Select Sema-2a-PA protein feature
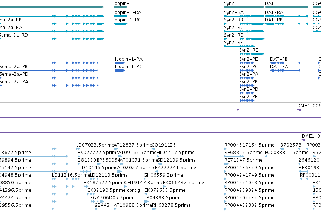The width and height of the screenshot is (321, 211). pyautogui.click(x=49, y=86)
